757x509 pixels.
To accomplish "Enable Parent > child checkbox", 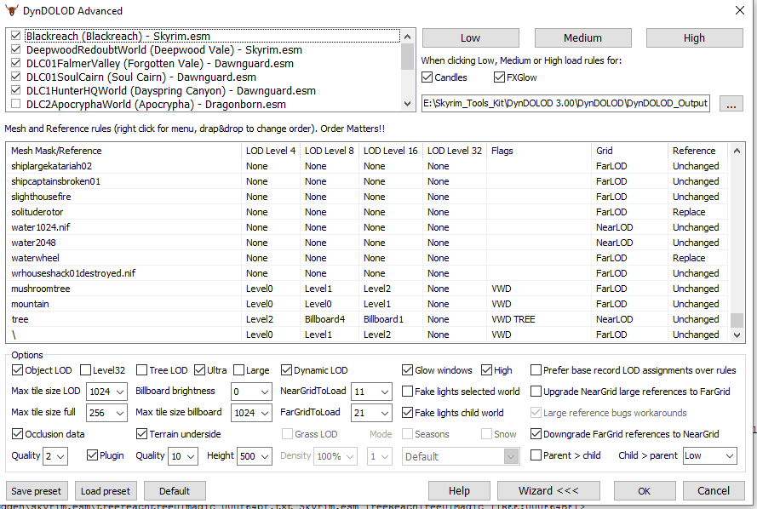I will [x=536, y=455].
